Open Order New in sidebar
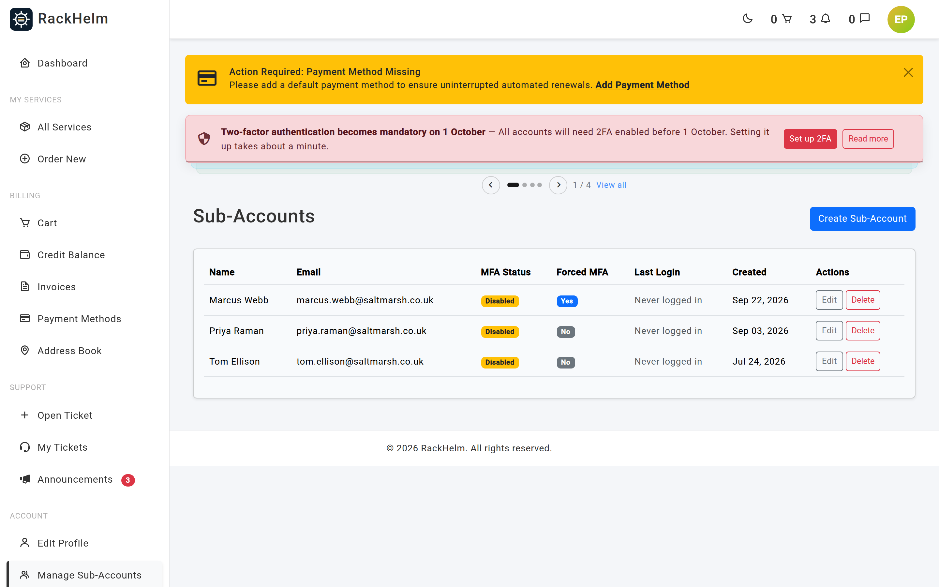939x587 pixels. pyautogui.click(x=84, y=159)
